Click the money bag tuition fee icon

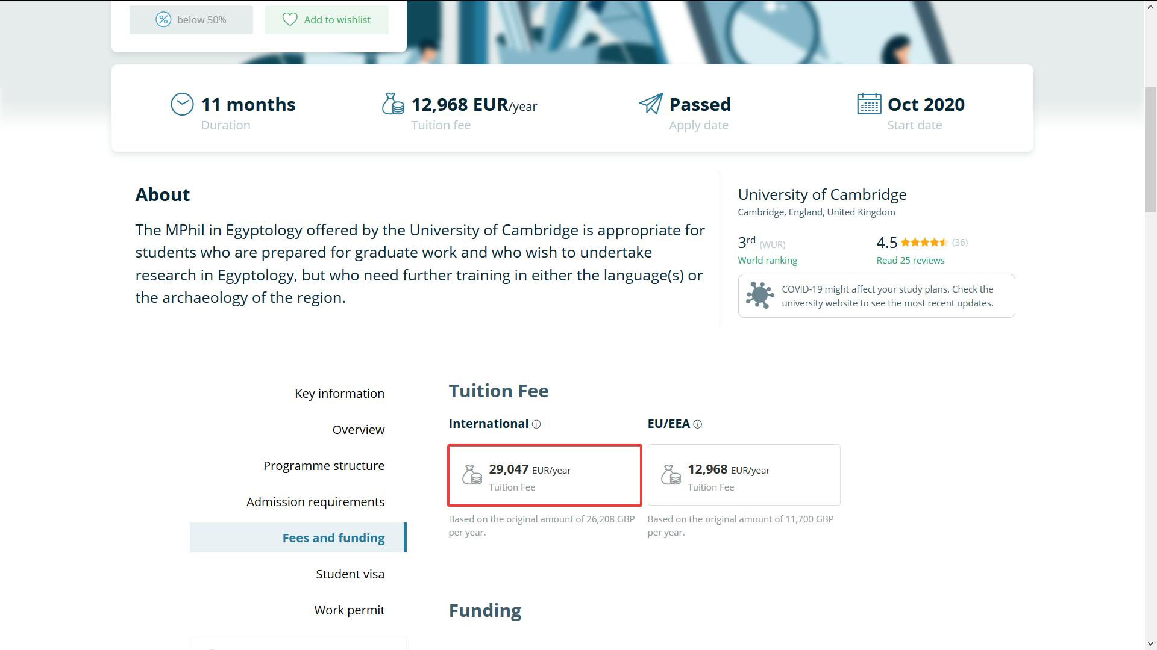tap(393, 104)
